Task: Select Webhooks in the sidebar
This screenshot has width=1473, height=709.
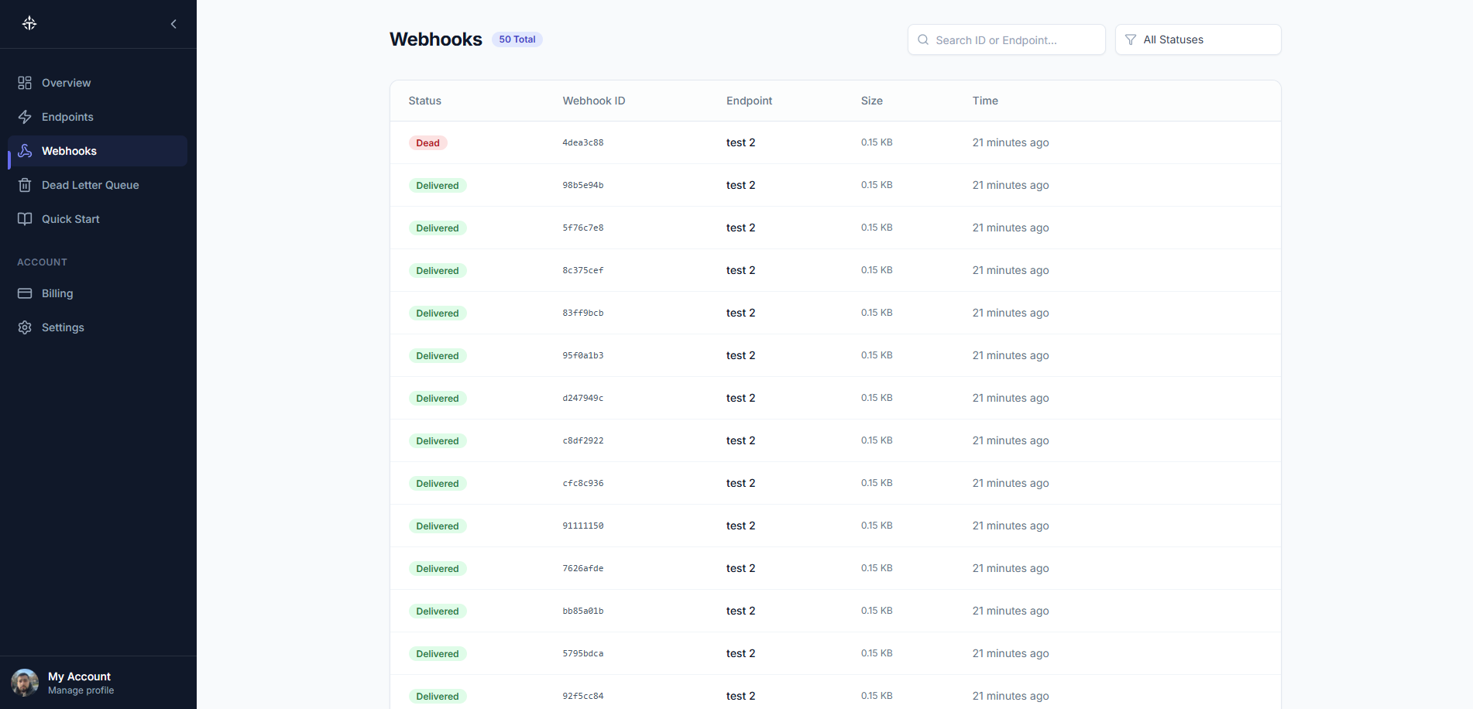Action: coord(98,151)
